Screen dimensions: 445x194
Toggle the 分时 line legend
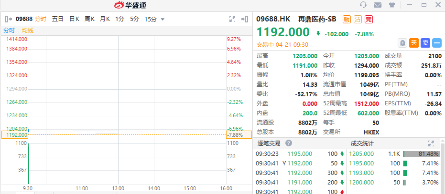[10, 31]
